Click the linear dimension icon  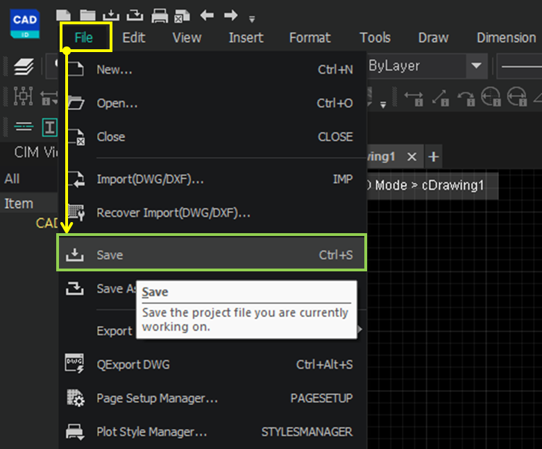[414, 99]
